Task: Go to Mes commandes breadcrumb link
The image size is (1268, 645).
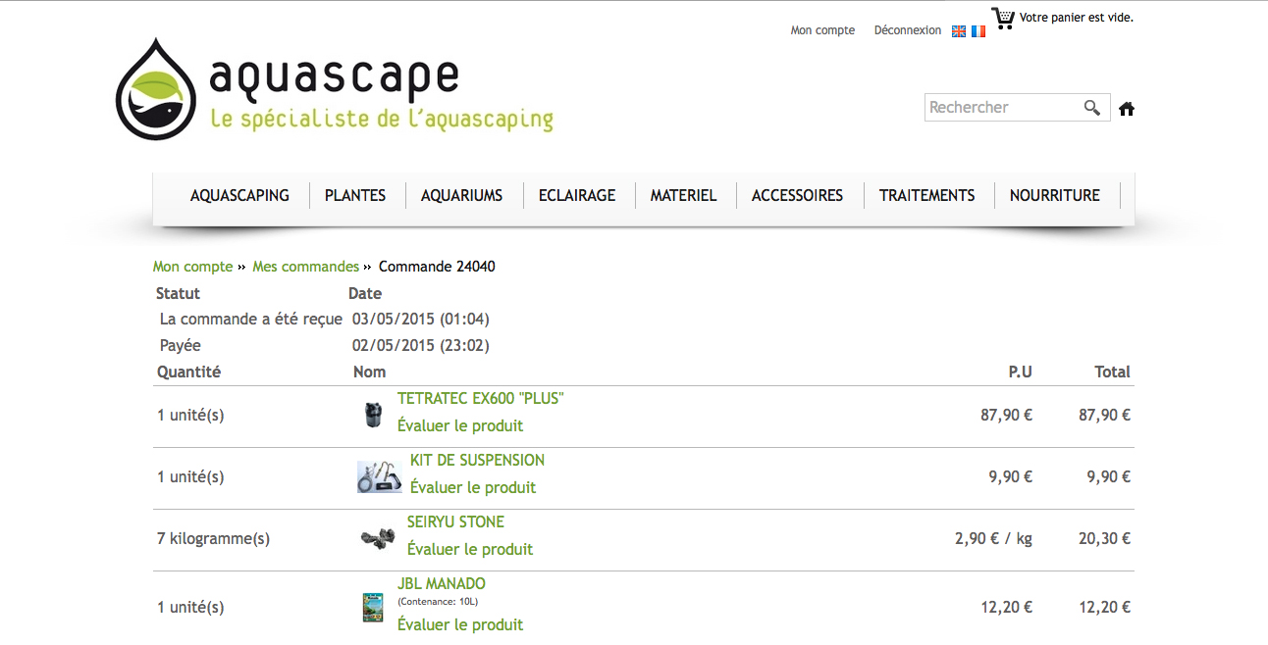Action: pyautogui.click(x=306, y=267)
